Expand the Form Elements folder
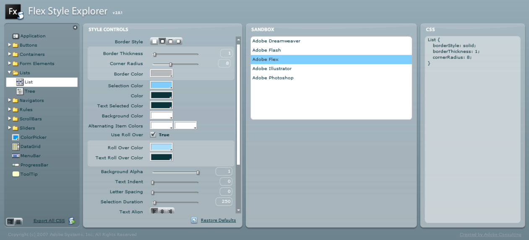Screen dimensions: 529x240 coord(10,63)
